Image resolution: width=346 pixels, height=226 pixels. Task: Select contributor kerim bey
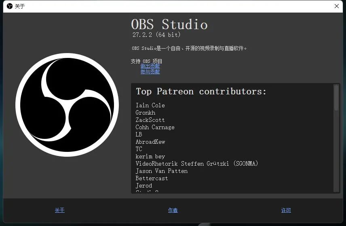click(x=150, y=156)
